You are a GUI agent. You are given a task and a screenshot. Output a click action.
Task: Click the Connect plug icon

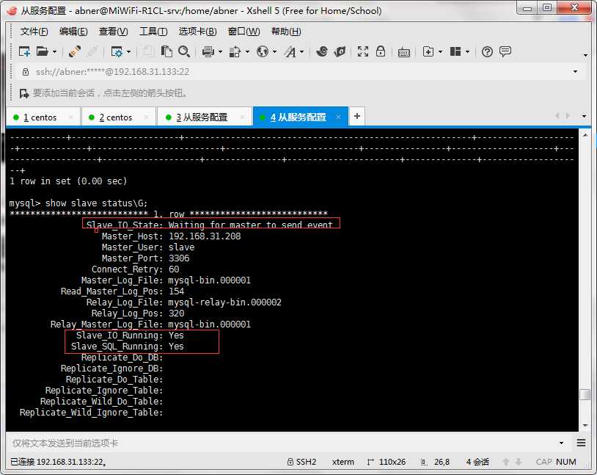point(75,51)
